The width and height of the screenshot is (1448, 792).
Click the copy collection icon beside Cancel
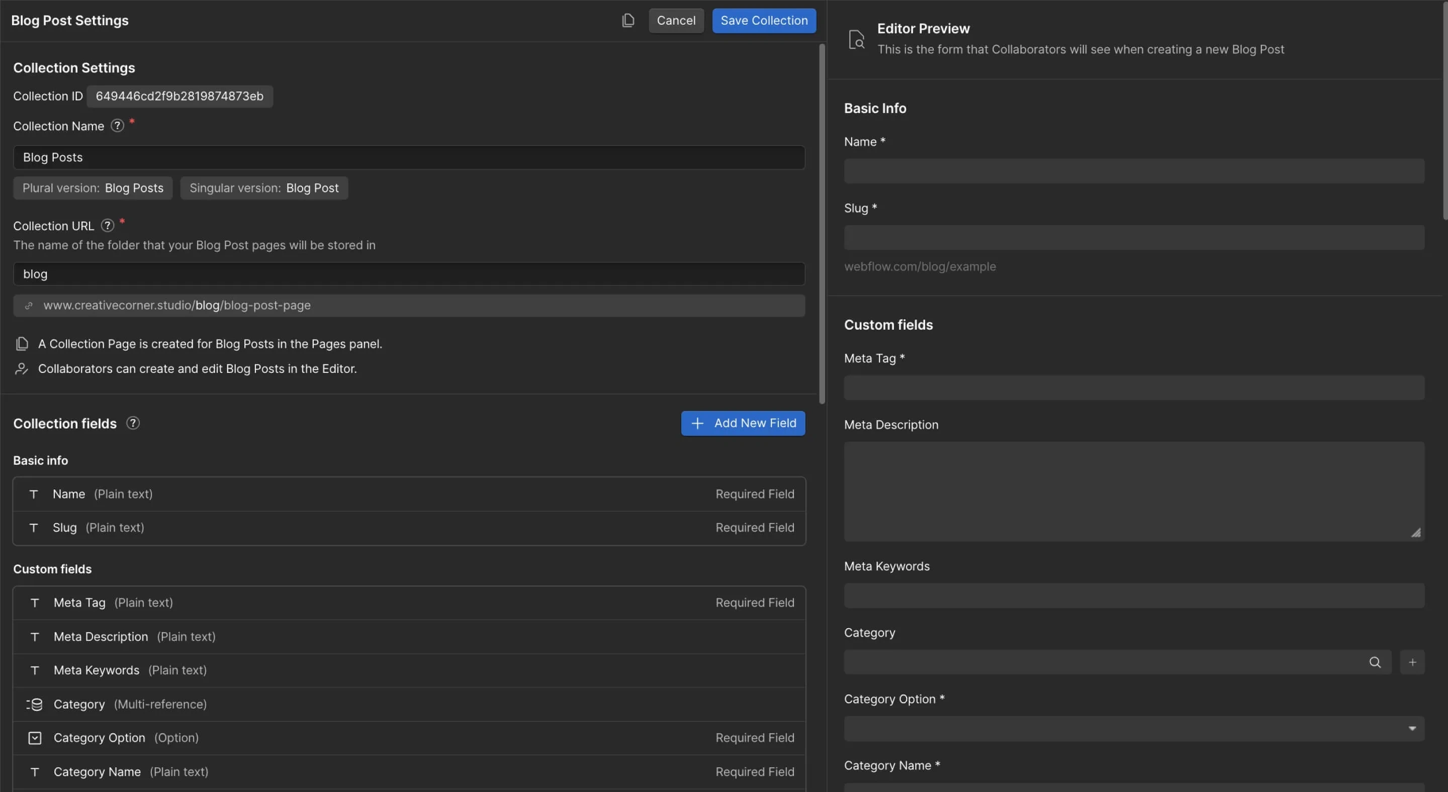point(628,21)
